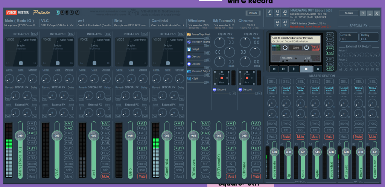This screenshot has height=187, width=385.
Task: Open the VLC input device selector
Action: pos(58,25)
